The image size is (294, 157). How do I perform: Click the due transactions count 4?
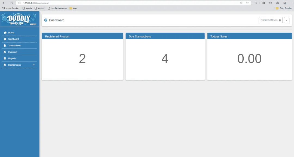point(165,59)
